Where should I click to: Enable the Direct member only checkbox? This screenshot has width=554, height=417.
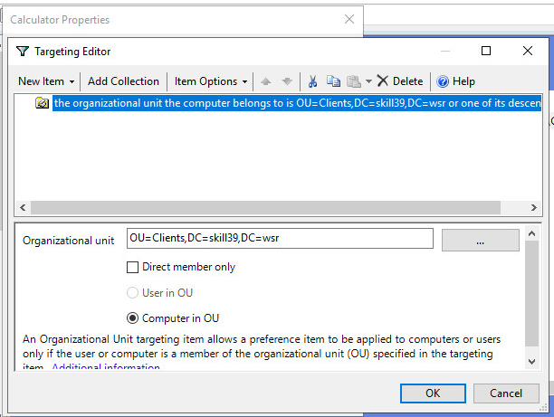(132, 267)
